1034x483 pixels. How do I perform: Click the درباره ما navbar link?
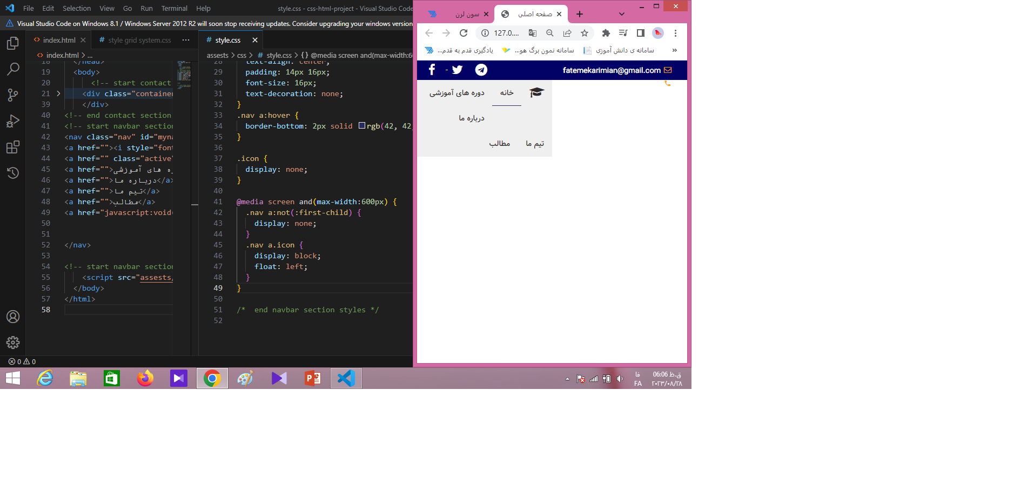pos(472,118)
